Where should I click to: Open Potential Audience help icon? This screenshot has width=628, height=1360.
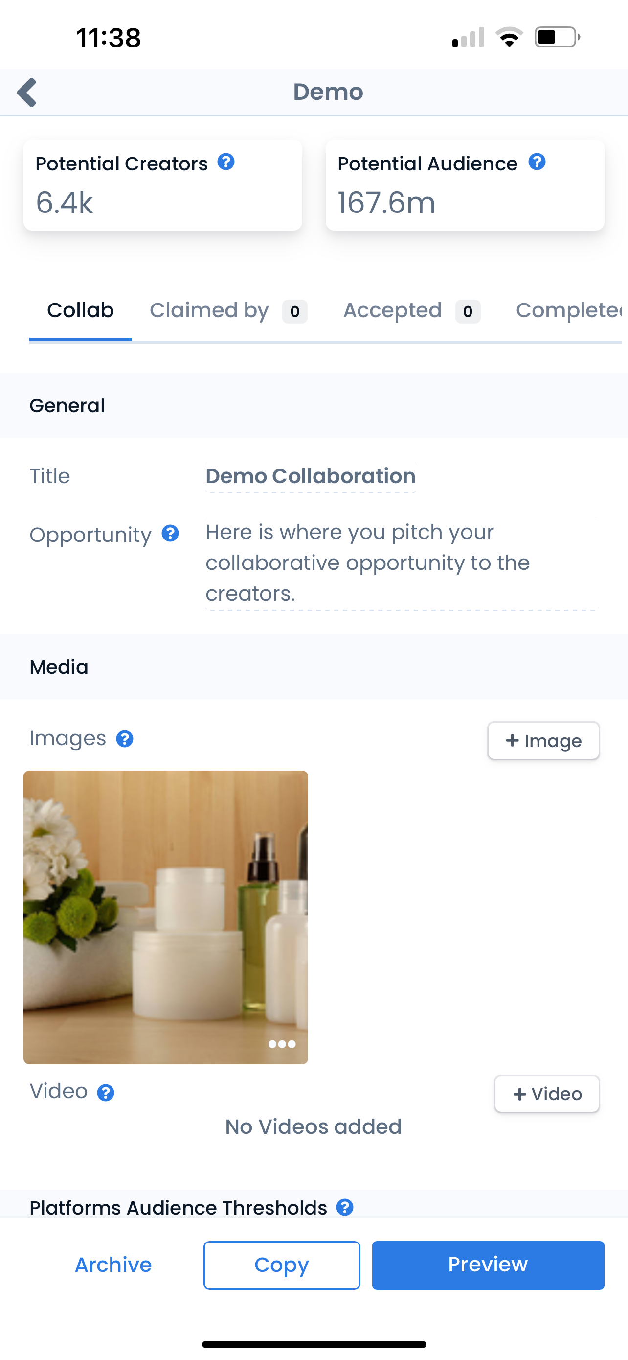click(537, 162)
